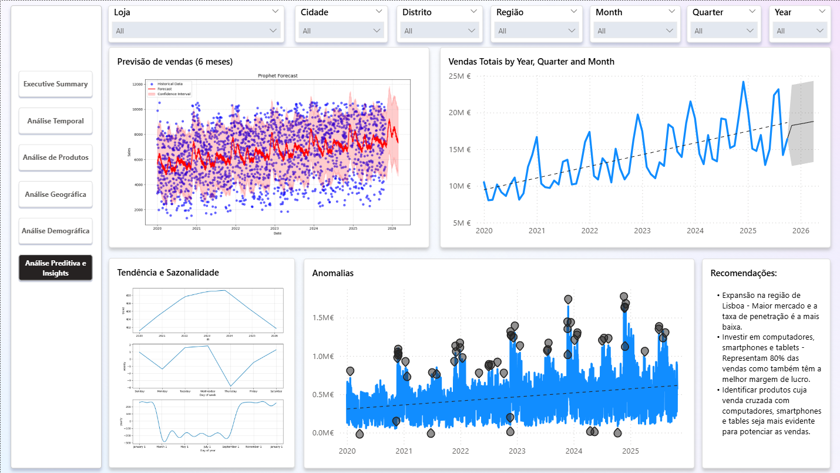
Task: Click the chevron icon beside the Loja slicer title
Action: (x=275, y=12)
